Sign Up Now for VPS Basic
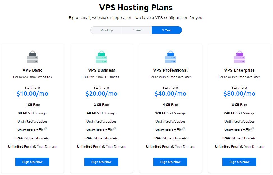This screenshot has width=273, height=175. click(32, 162)
